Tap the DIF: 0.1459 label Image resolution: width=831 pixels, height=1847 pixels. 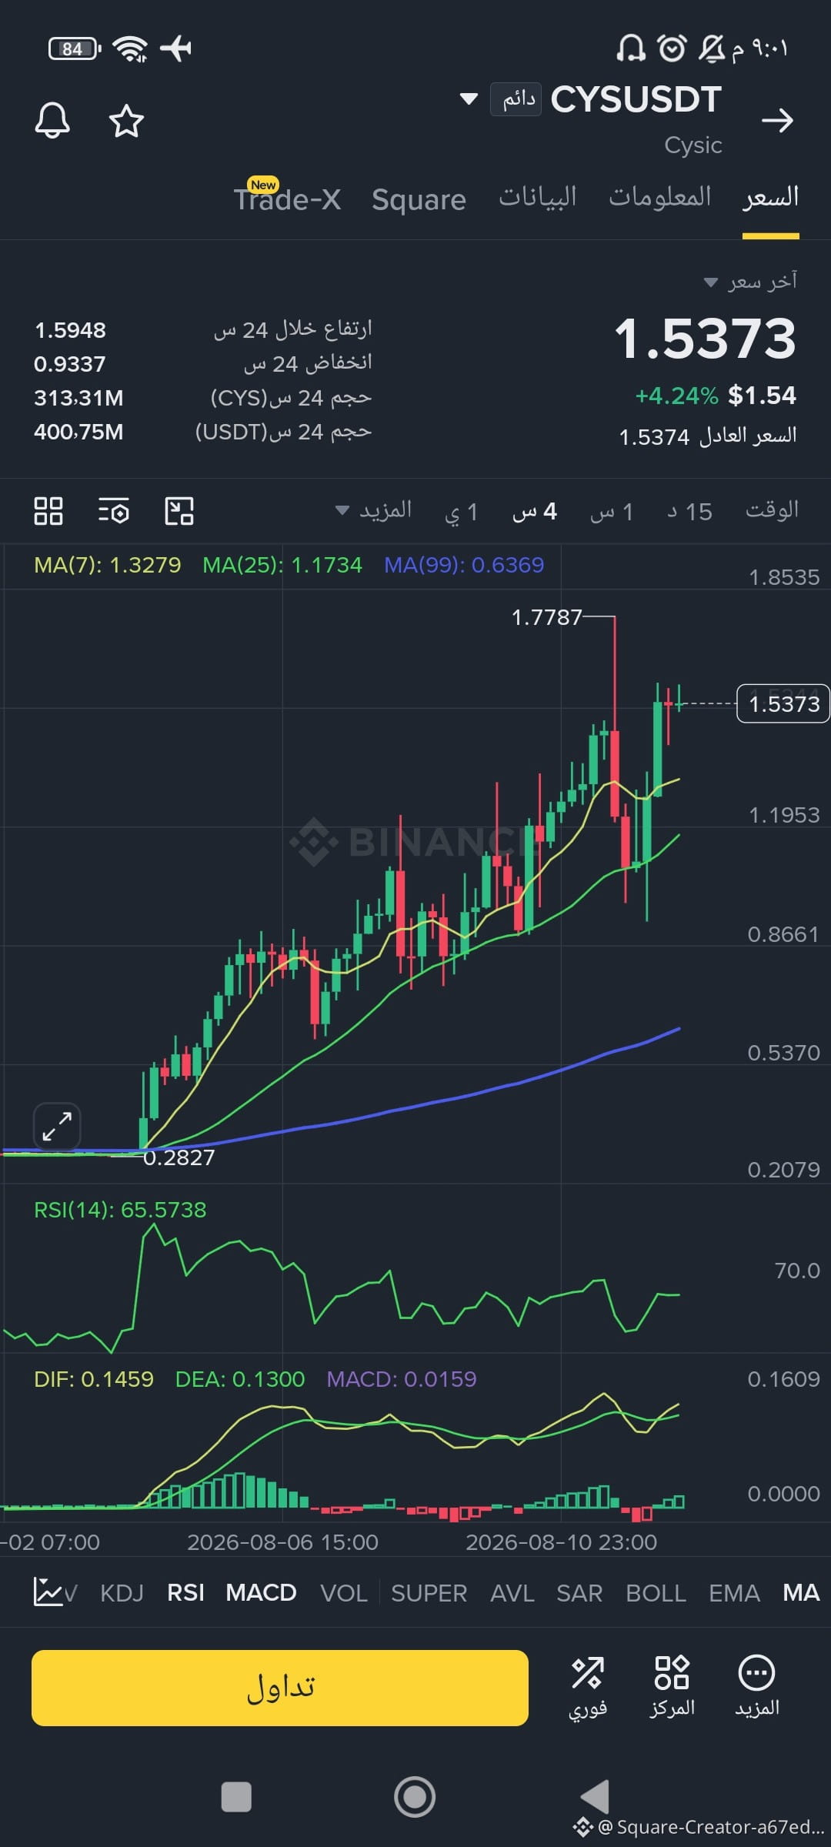(x=94, y=1379)
